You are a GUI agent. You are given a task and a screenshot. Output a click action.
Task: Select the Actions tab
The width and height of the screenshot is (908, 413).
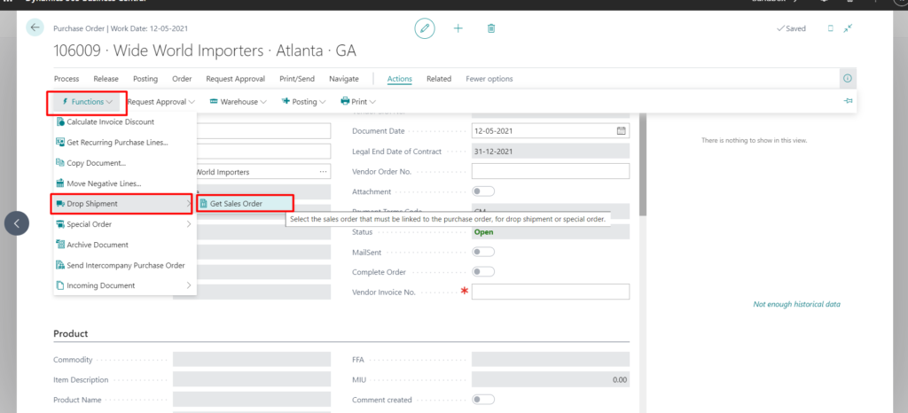point(400,79)
